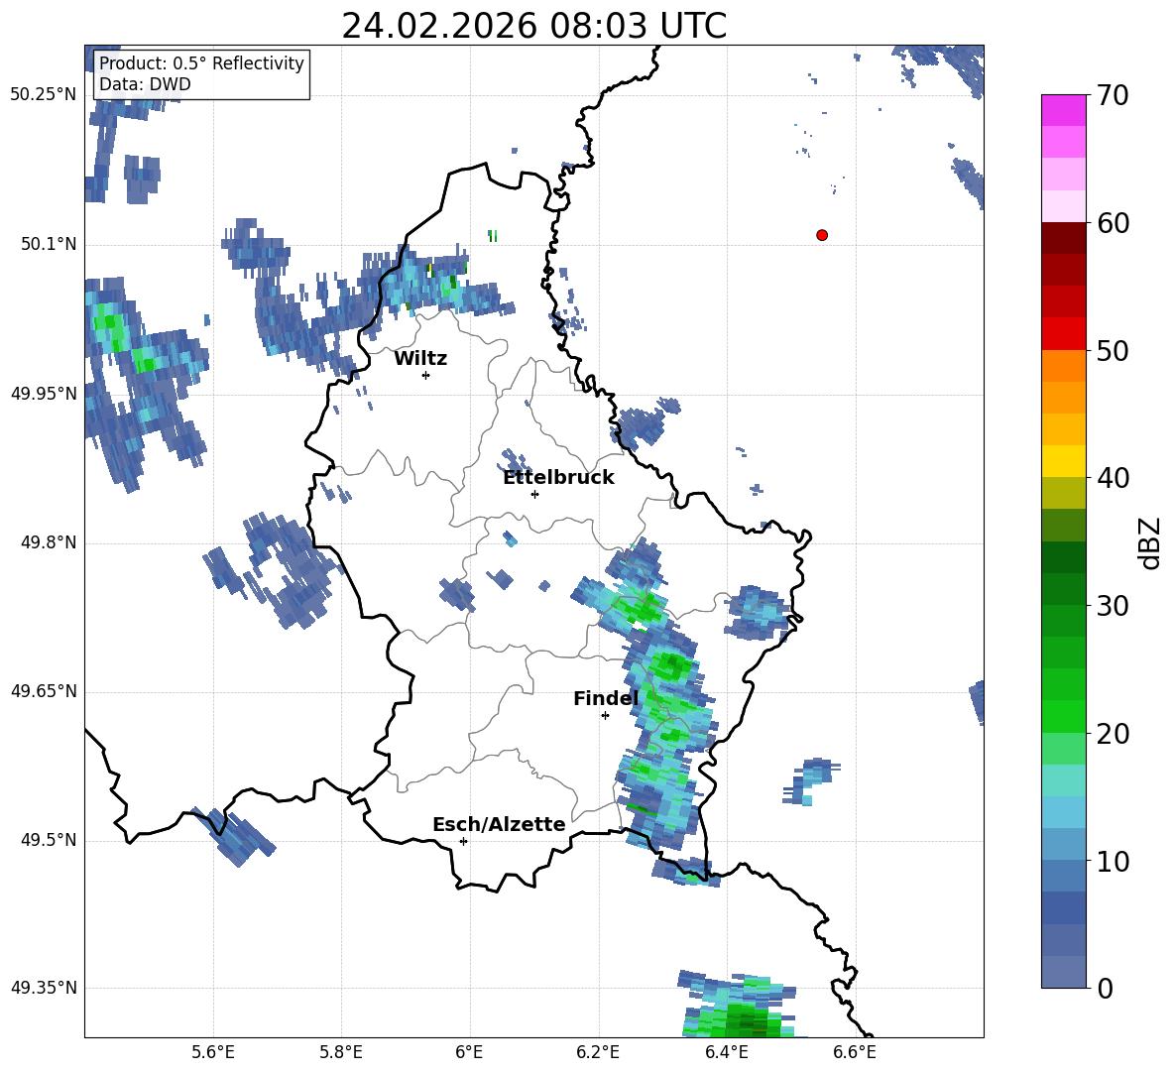Click the 50.25°N latitude label

tap(44, 95)
